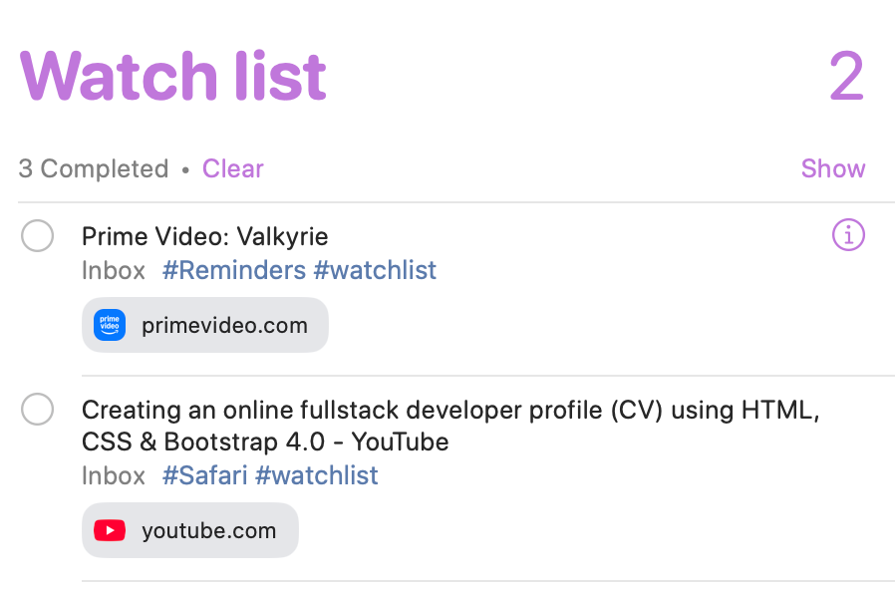The width and height of the screenshot is (895, 592).
Task: Select the #Safari tag
Action: (205, 475)
